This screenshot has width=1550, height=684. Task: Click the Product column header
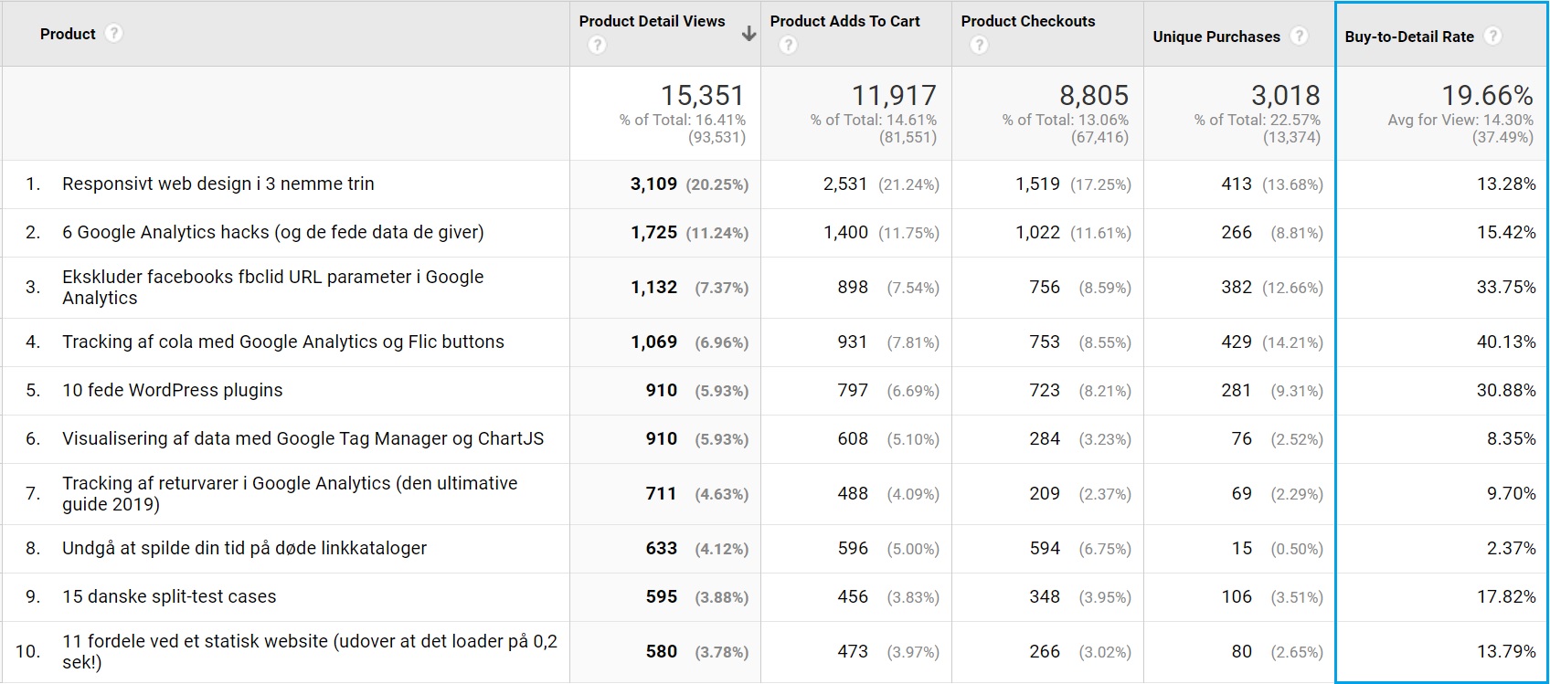point(68,34)
